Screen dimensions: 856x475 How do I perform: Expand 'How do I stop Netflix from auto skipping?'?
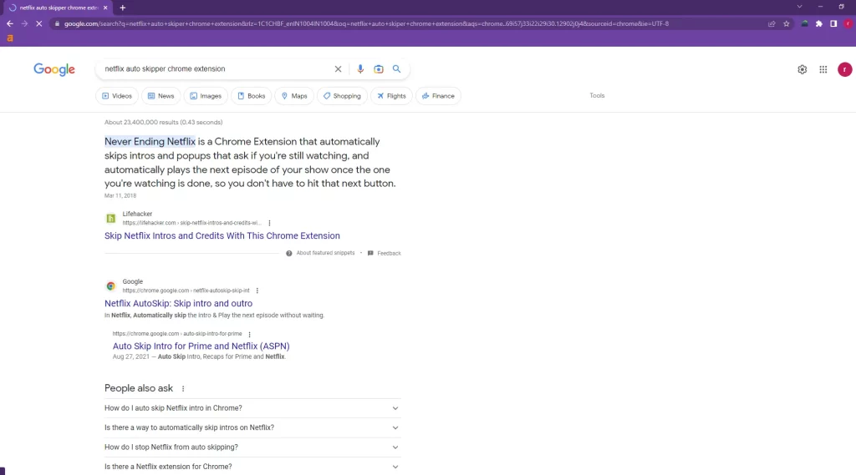pos(252,447)
